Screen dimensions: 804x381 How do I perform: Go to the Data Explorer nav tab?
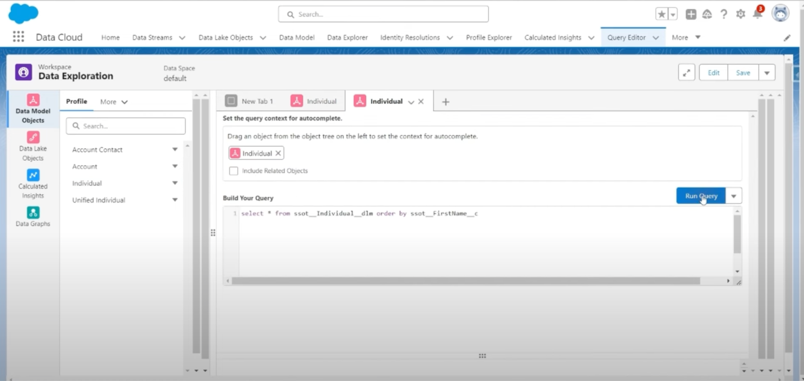(x=347, y=38)
